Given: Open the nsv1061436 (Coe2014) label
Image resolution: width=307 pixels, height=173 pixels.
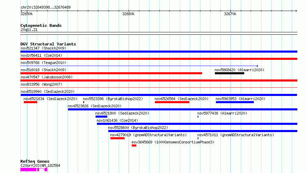Looking at the screenshot, I should (x=117, y=120).
